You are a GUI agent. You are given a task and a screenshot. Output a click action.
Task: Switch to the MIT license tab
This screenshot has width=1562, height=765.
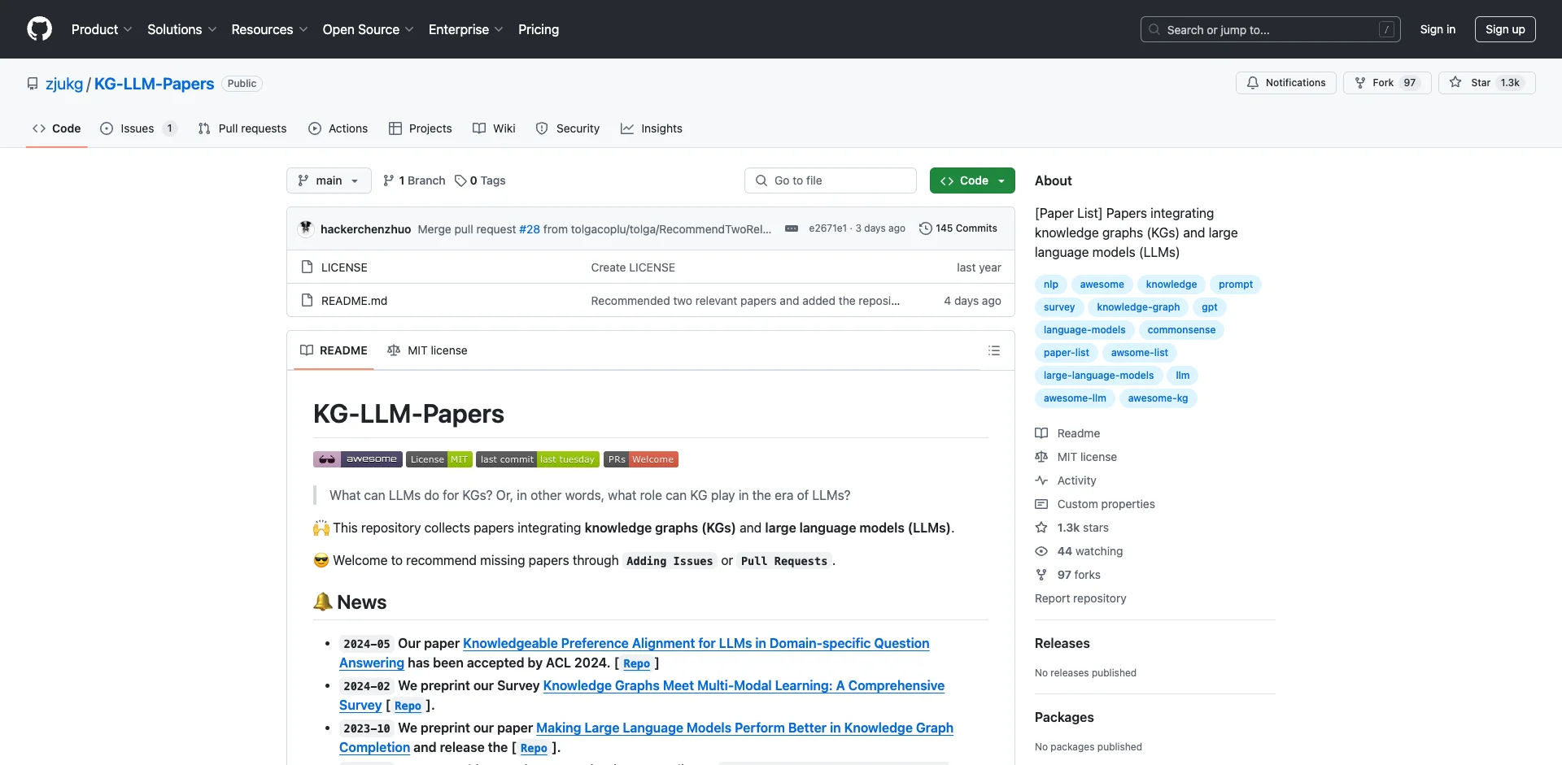427,350
